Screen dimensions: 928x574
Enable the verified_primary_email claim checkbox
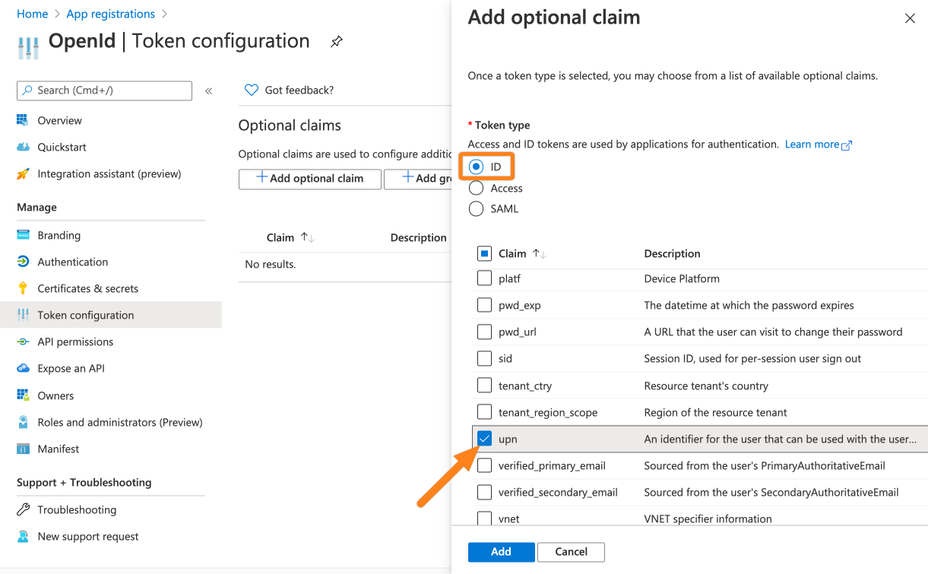(484, 465)
